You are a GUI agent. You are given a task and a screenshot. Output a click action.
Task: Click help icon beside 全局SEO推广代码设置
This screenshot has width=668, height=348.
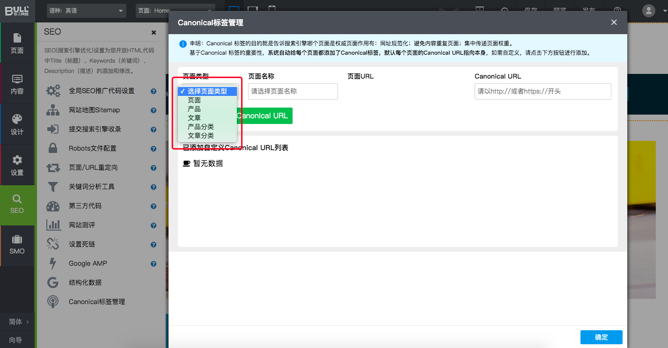(154, 91)
